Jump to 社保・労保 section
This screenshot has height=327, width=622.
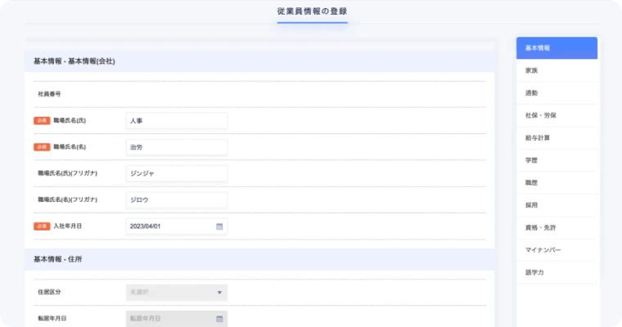557,116
